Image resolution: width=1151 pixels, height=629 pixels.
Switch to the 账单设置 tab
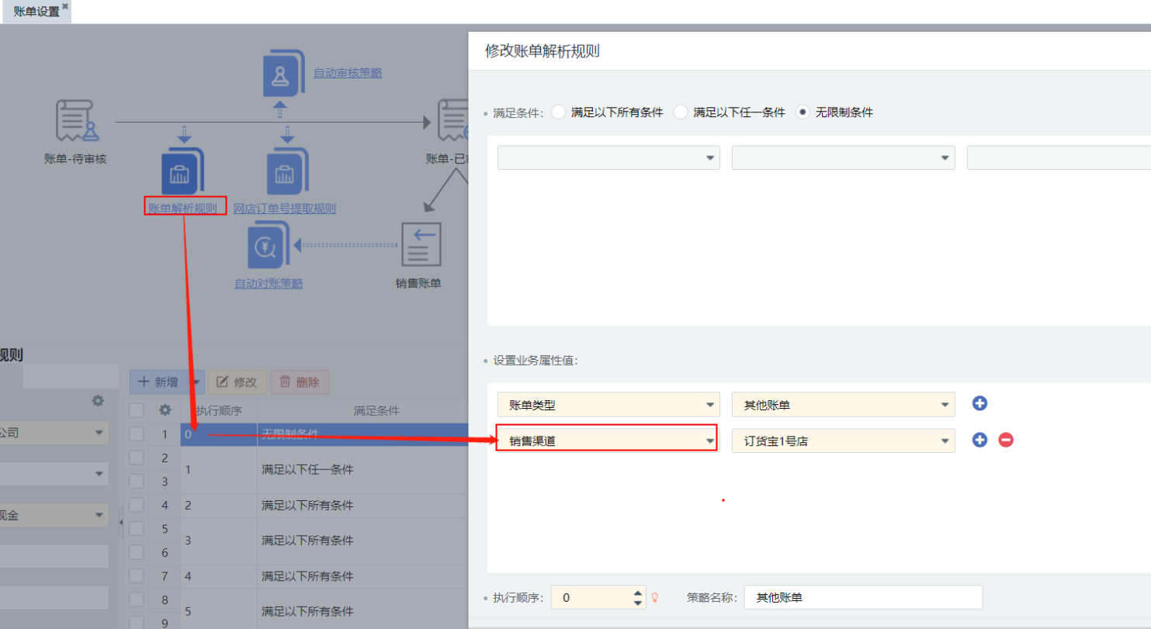point(36,12)
